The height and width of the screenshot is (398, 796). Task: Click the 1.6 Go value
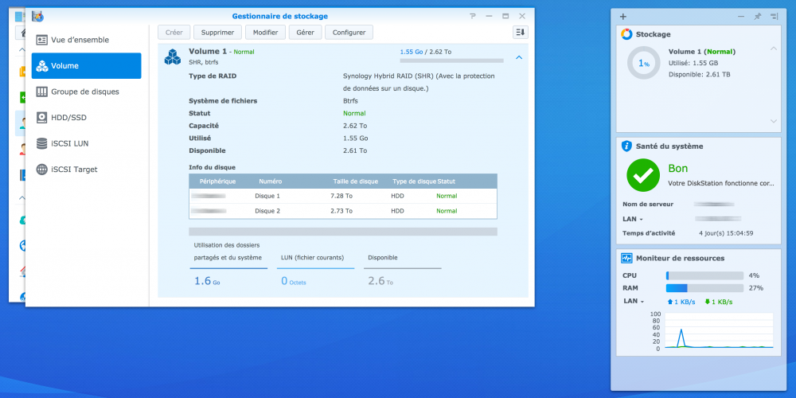[x=207, y=281]
